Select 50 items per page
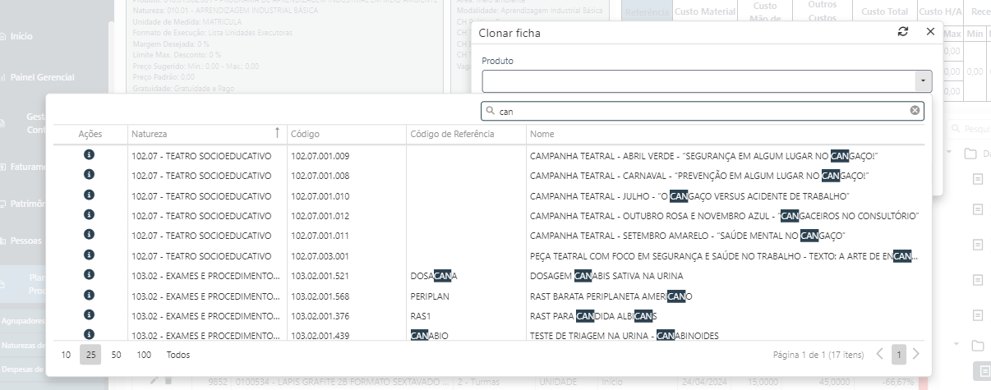 (x=117, y=355)
